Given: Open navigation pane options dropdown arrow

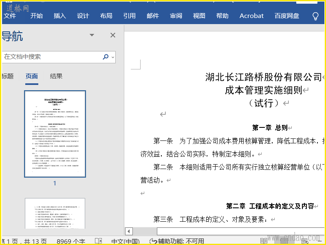Looking at the screenshot, I should (x=92, y=36).
